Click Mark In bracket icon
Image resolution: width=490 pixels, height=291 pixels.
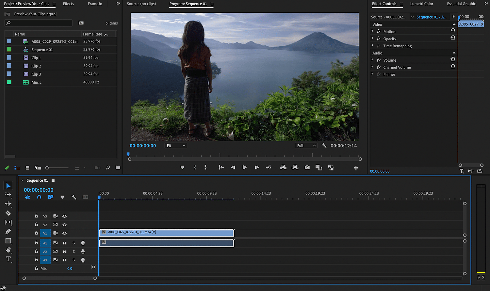point(195,167)
